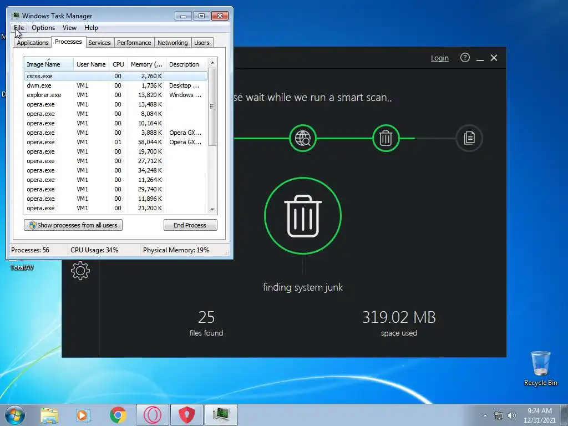Open the Windows Start button
The width and height of the screenshot is (568, 426).
pos(15,415)
